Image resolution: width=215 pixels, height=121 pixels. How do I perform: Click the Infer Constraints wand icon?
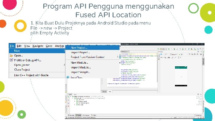pyautogui.click(x=175, y=57)
